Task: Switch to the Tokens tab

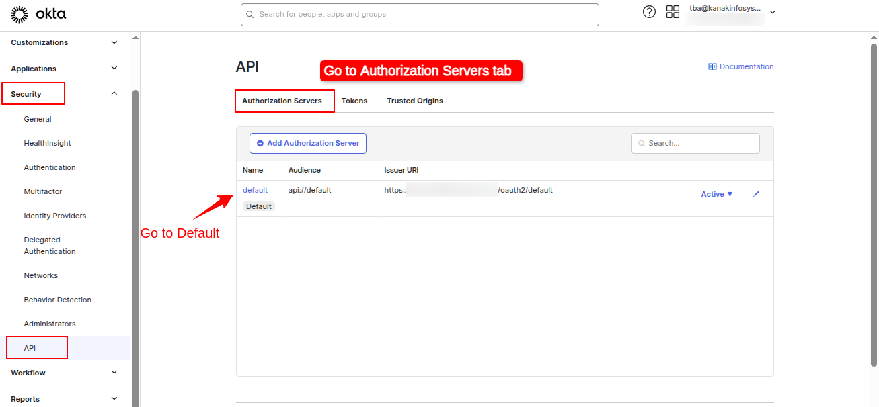Action: [354, 101]
